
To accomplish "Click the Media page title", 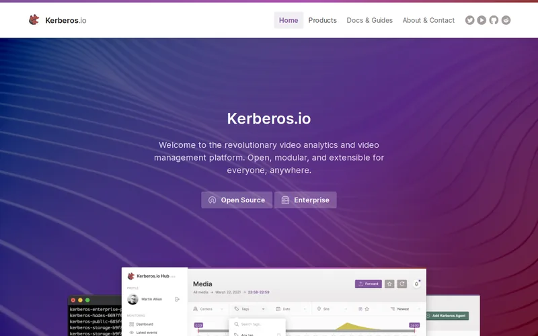I will pyautogui.click(x=202, y=284).
